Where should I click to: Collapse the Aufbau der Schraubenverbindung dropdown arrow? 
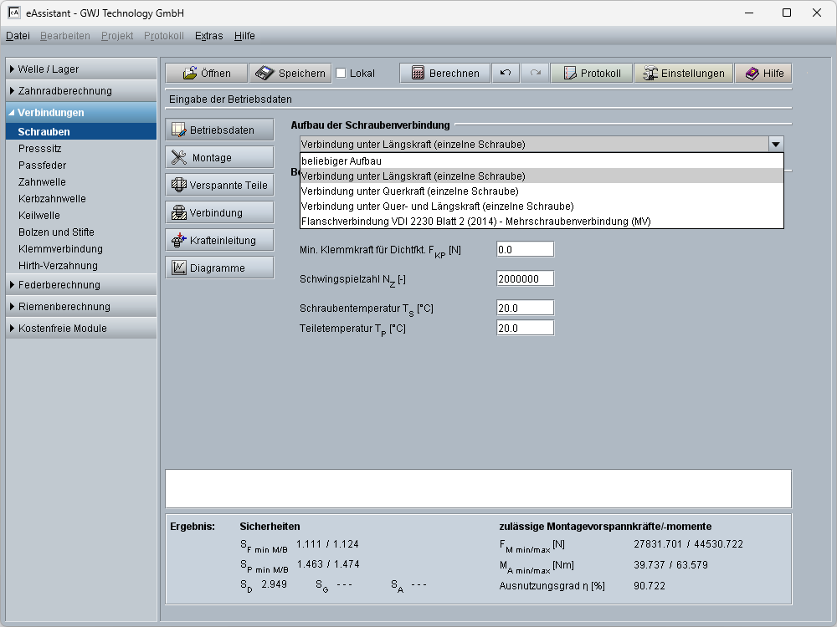(776, 144)
